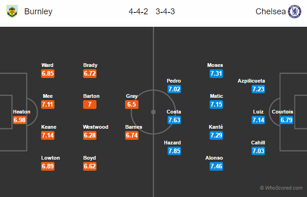
Task: Select Moses's 7.31 rating badge
Action: 216,73
